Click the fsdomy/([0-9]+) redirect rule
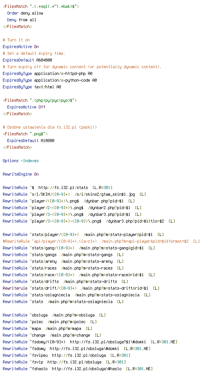The image size is (203, 375). pyautogui.click(x=90, y=342)
